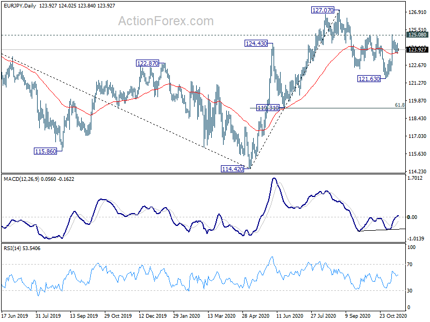The height and width of the screenshot is (322, 430).
Task: Click the RSI 100 scale label
Action: 411,247
